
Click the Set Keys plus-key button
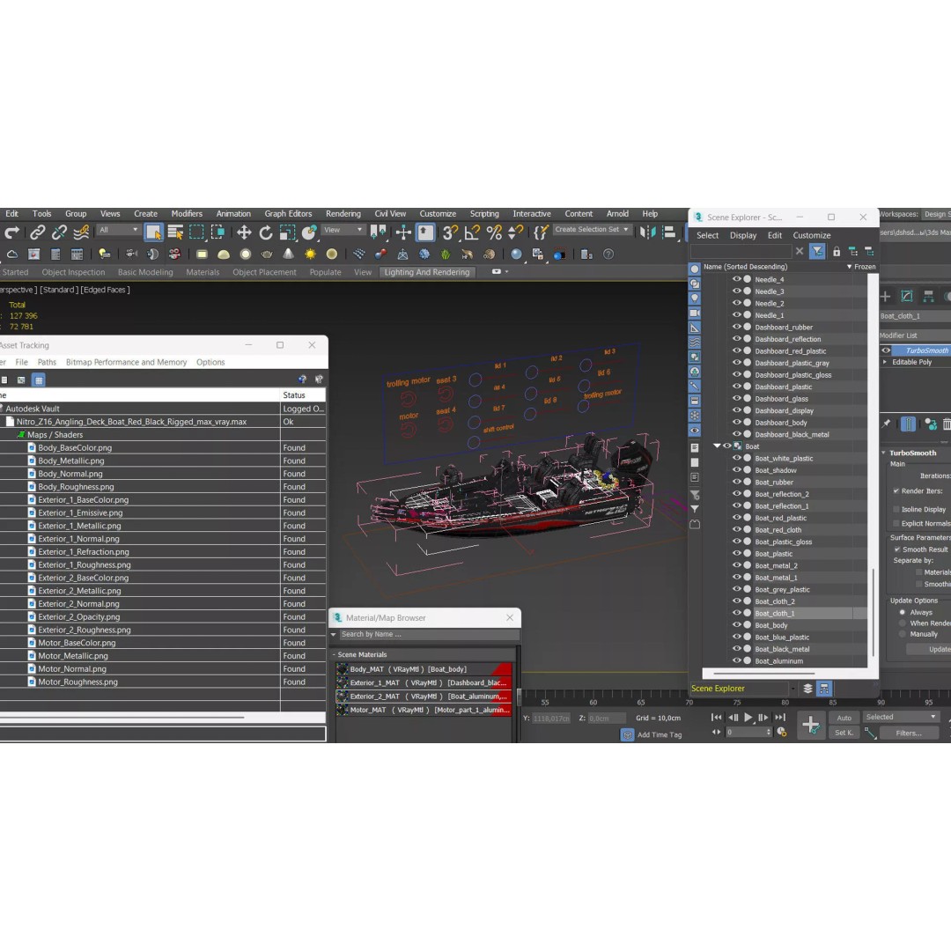810,724
